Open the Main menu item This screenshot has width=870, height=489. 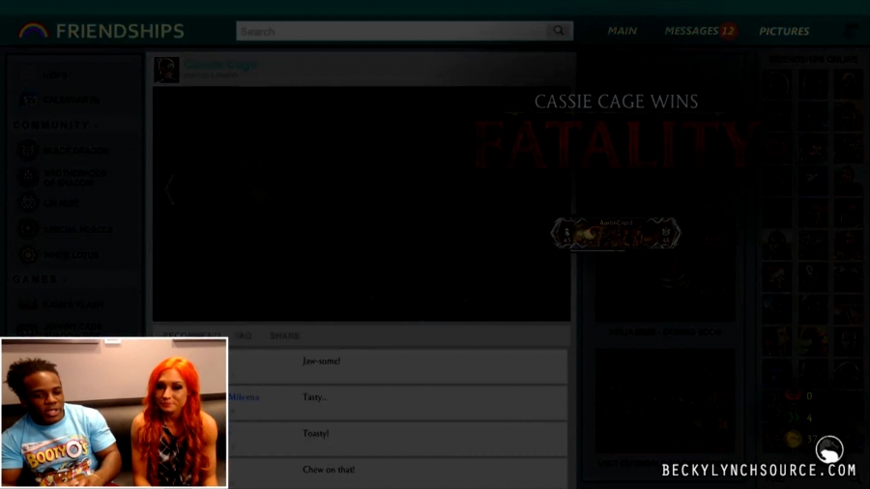622,31
